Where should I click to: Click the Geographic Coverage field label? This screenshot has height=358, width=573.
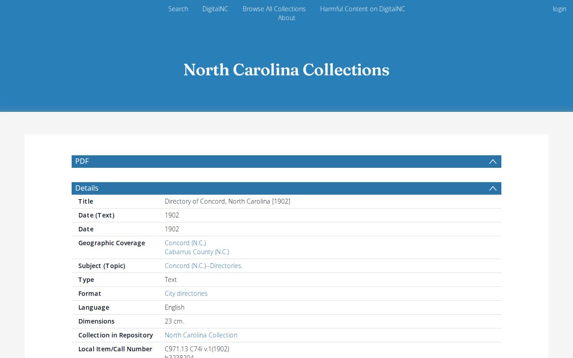click(x=111, y=243)
